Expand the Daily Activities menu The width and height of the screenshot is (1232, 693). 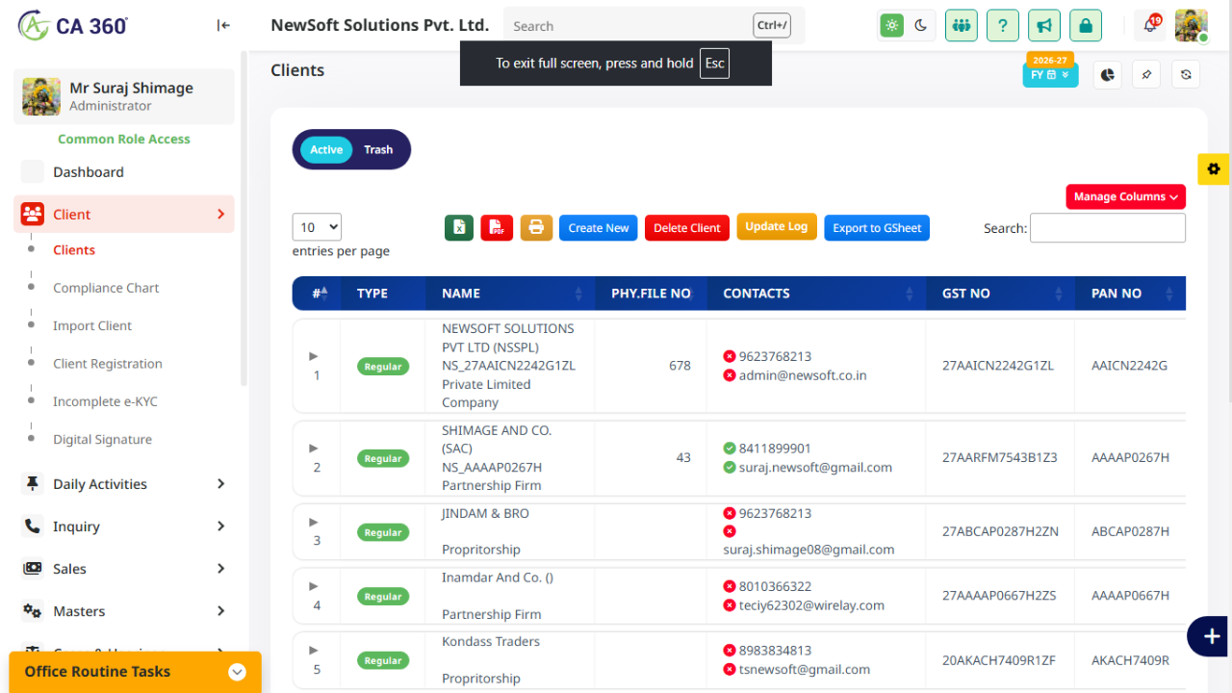pos(124,484)
